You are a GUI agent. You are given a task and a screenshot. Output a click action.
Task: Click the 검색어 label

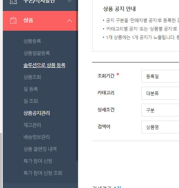[104, 127]
